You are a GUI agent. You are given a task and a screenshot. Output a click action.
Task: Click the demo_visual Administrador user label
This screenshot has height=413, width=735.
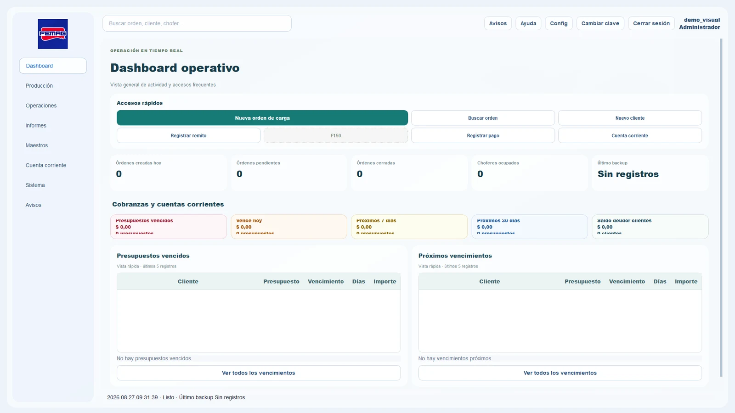700,23
